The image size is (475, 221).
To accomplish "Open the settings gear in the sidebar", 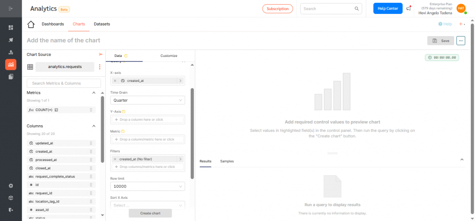I will point(11,186).
